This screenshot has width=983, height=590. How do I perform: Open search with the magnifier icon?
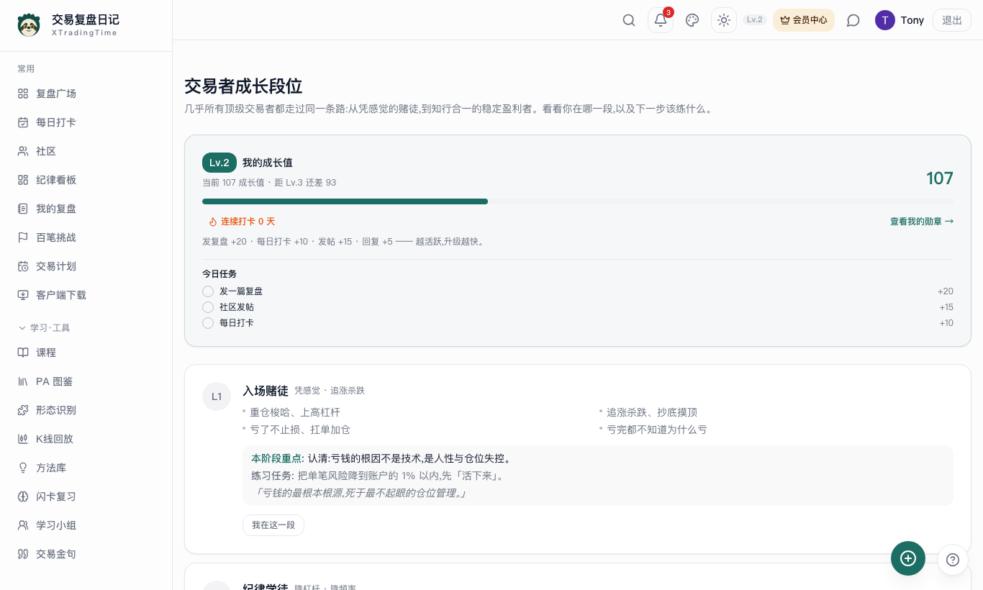pyautogui.click(x=629, y=20)
